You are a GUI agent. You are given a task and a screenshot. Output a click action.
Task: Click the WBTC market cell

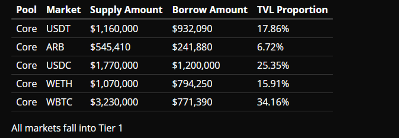click(59, 102)
